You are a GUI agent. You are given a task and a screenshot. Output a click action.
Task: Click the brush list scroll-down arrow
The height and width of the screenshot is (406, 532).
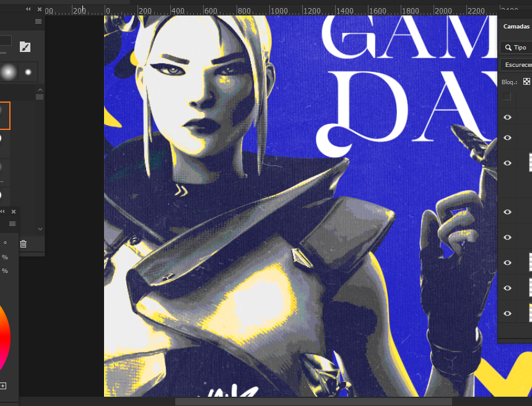point(40,229)
